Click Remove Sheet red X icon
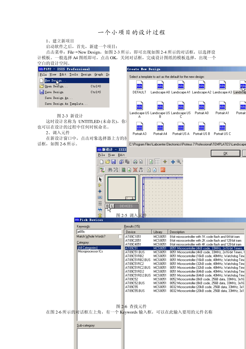 click(135, 170)
